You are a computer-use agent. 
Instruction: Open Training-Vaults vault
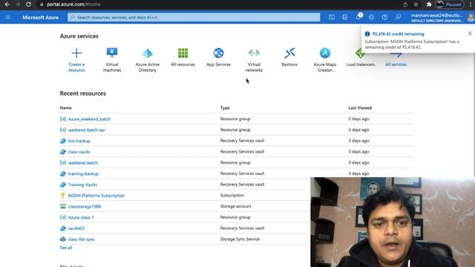(x=82, y=185)
